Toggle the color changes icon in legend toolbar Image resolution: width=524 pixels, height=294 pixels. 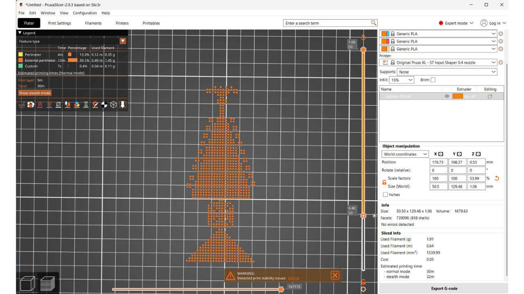77,105
